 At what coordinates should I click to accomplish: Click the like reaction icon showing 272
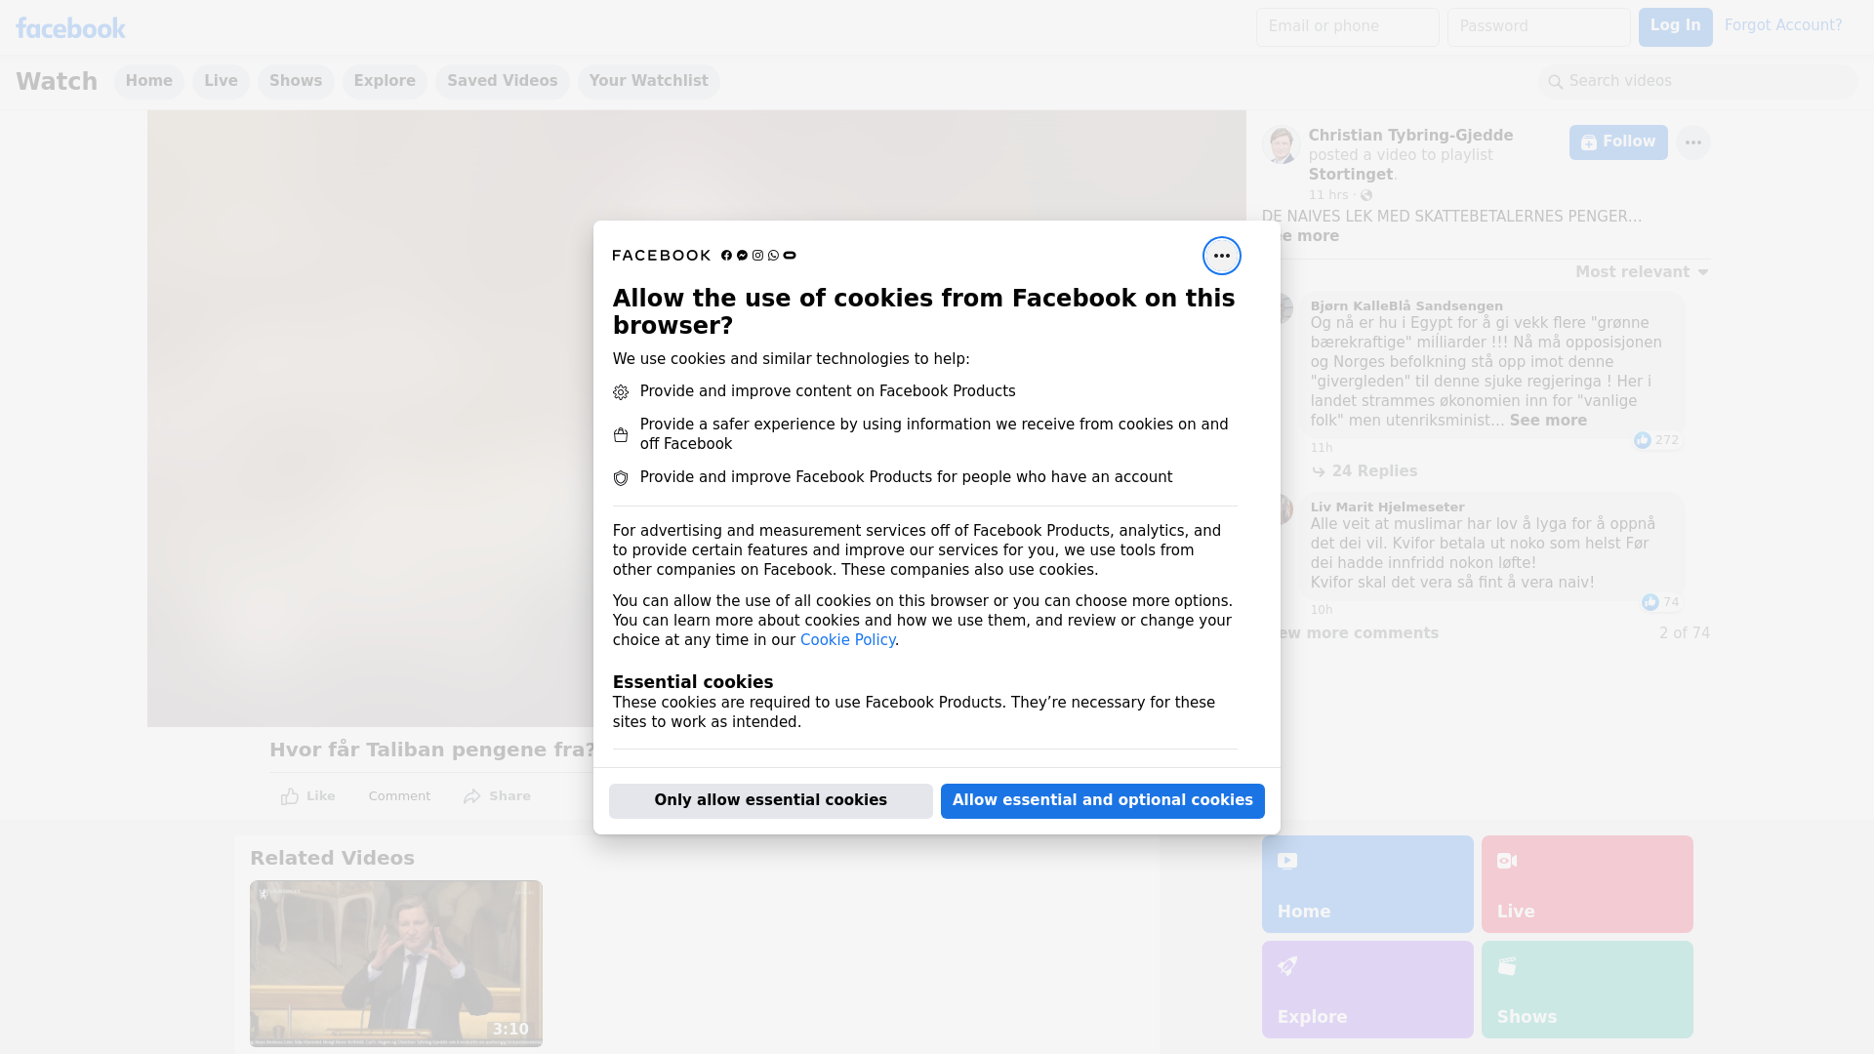(x=1642, y=440)
